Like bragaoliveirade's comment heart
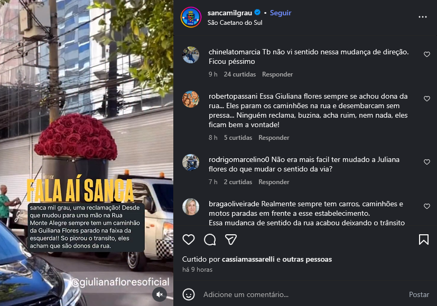The width and height of the screenshot is (437, 306). tap(426, 206)
